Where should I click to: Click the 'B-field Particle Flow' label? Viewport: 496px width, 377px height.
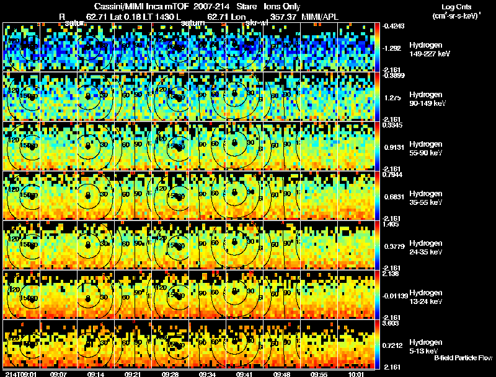[x=463, y=358]
